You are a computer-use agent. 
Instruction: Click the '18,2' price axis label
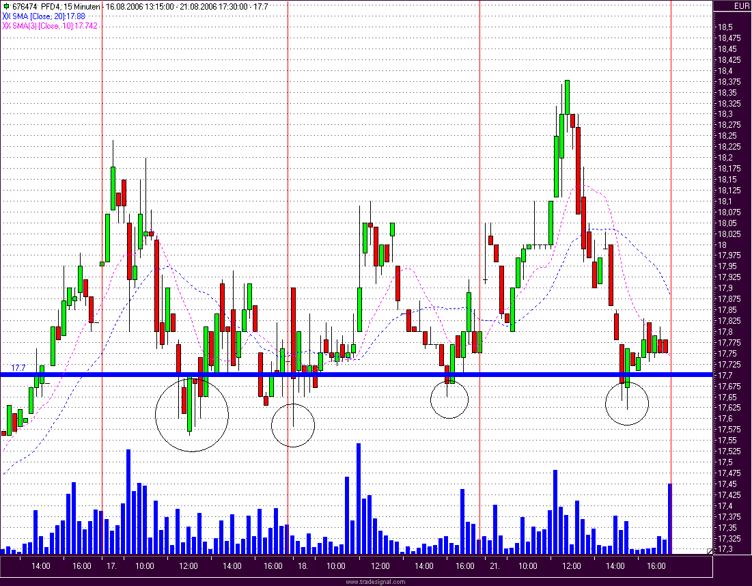tap(725, 158)
